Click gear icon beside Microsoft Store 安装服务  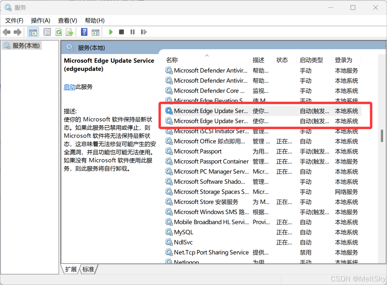pyautogui.click(x=169, y=202)
